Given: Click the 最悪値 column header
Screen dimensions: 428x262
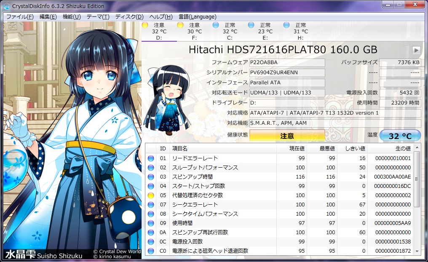Looking at the screenshot, I should pyautogui.click(x=322, y=148).
